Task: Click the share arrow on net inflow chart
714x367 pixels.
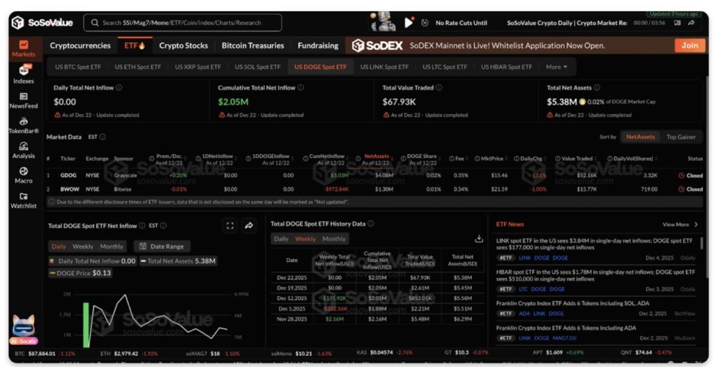Action: click(249, 226)
